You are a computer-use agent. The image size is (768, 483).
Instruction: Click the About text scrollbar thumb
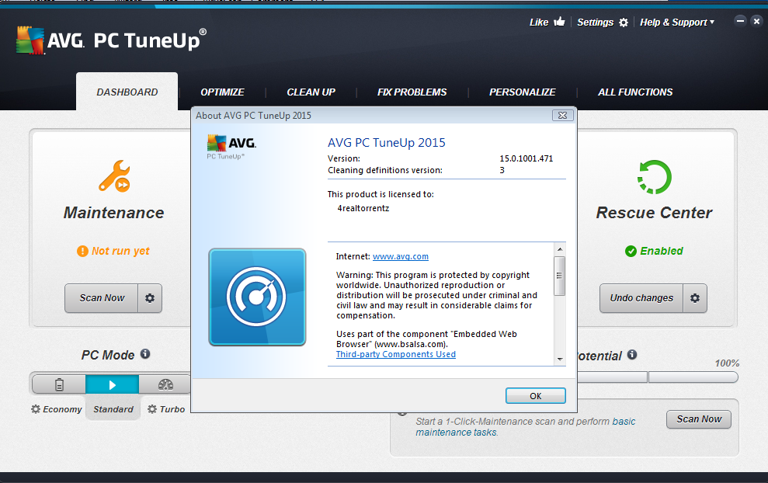pos(560,276)
